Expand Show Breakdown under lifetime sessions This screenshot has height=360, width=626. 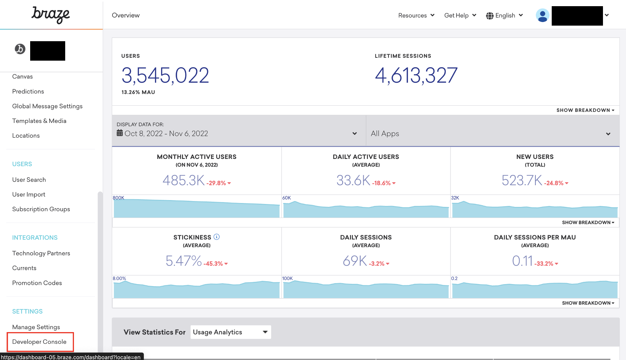pyautogui.click(x=585, y=110)
